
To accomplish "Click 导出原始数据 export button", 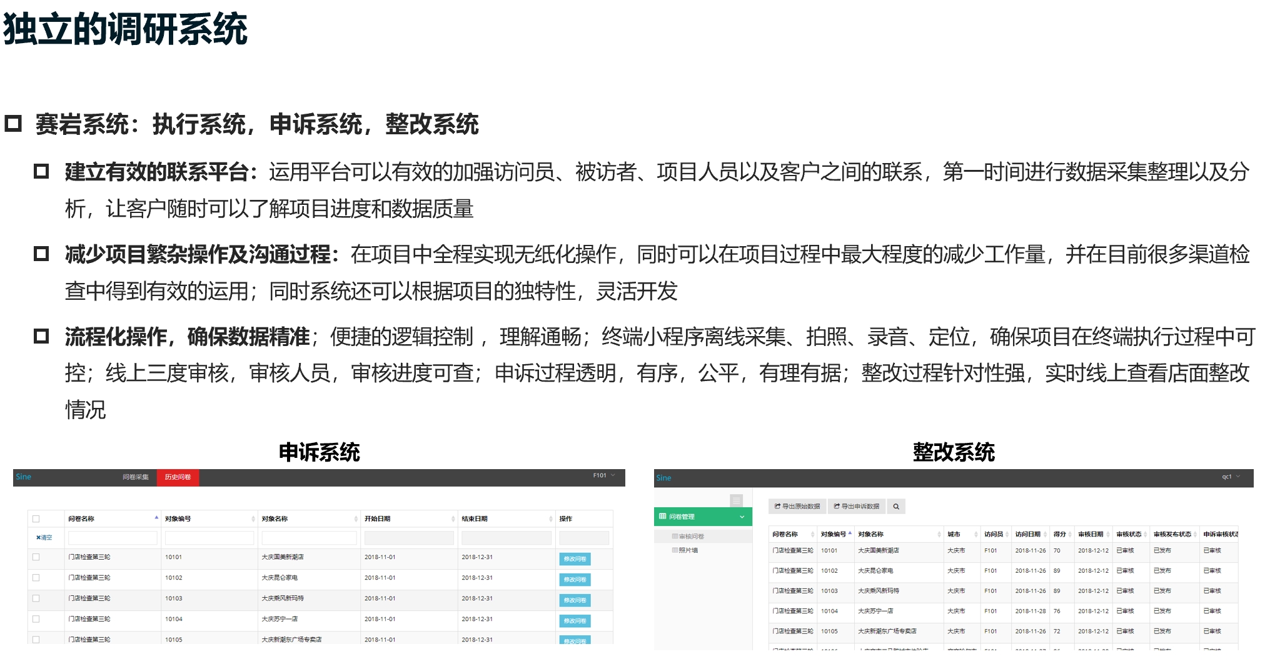I will (797, 507).
